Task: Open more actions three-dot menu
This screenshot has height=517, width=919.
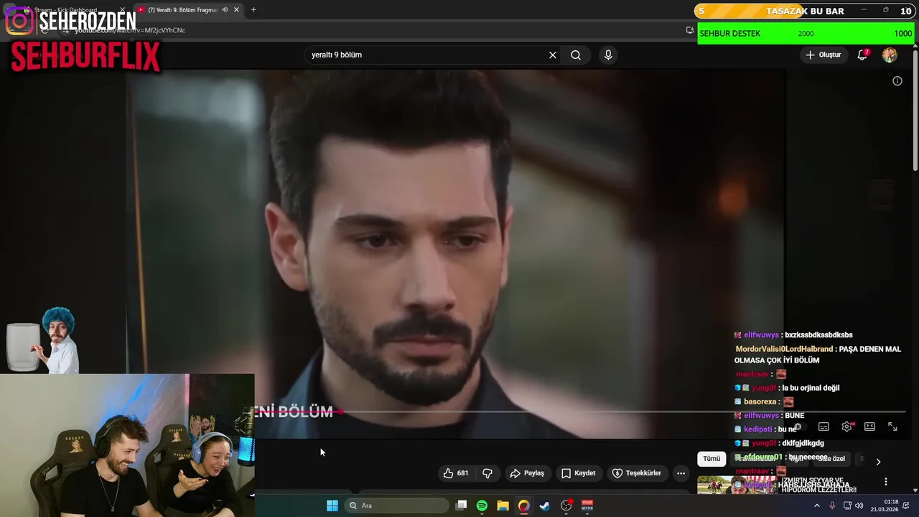Action: pyautogui.click(x=681, y=473)
